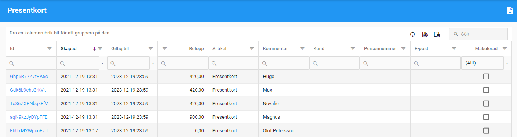Image resolution: width=517 pixels, height=137 pixels.
Task: Click the export data icon in toolbar
Action: pyautogui.click(x=425, y=34)
